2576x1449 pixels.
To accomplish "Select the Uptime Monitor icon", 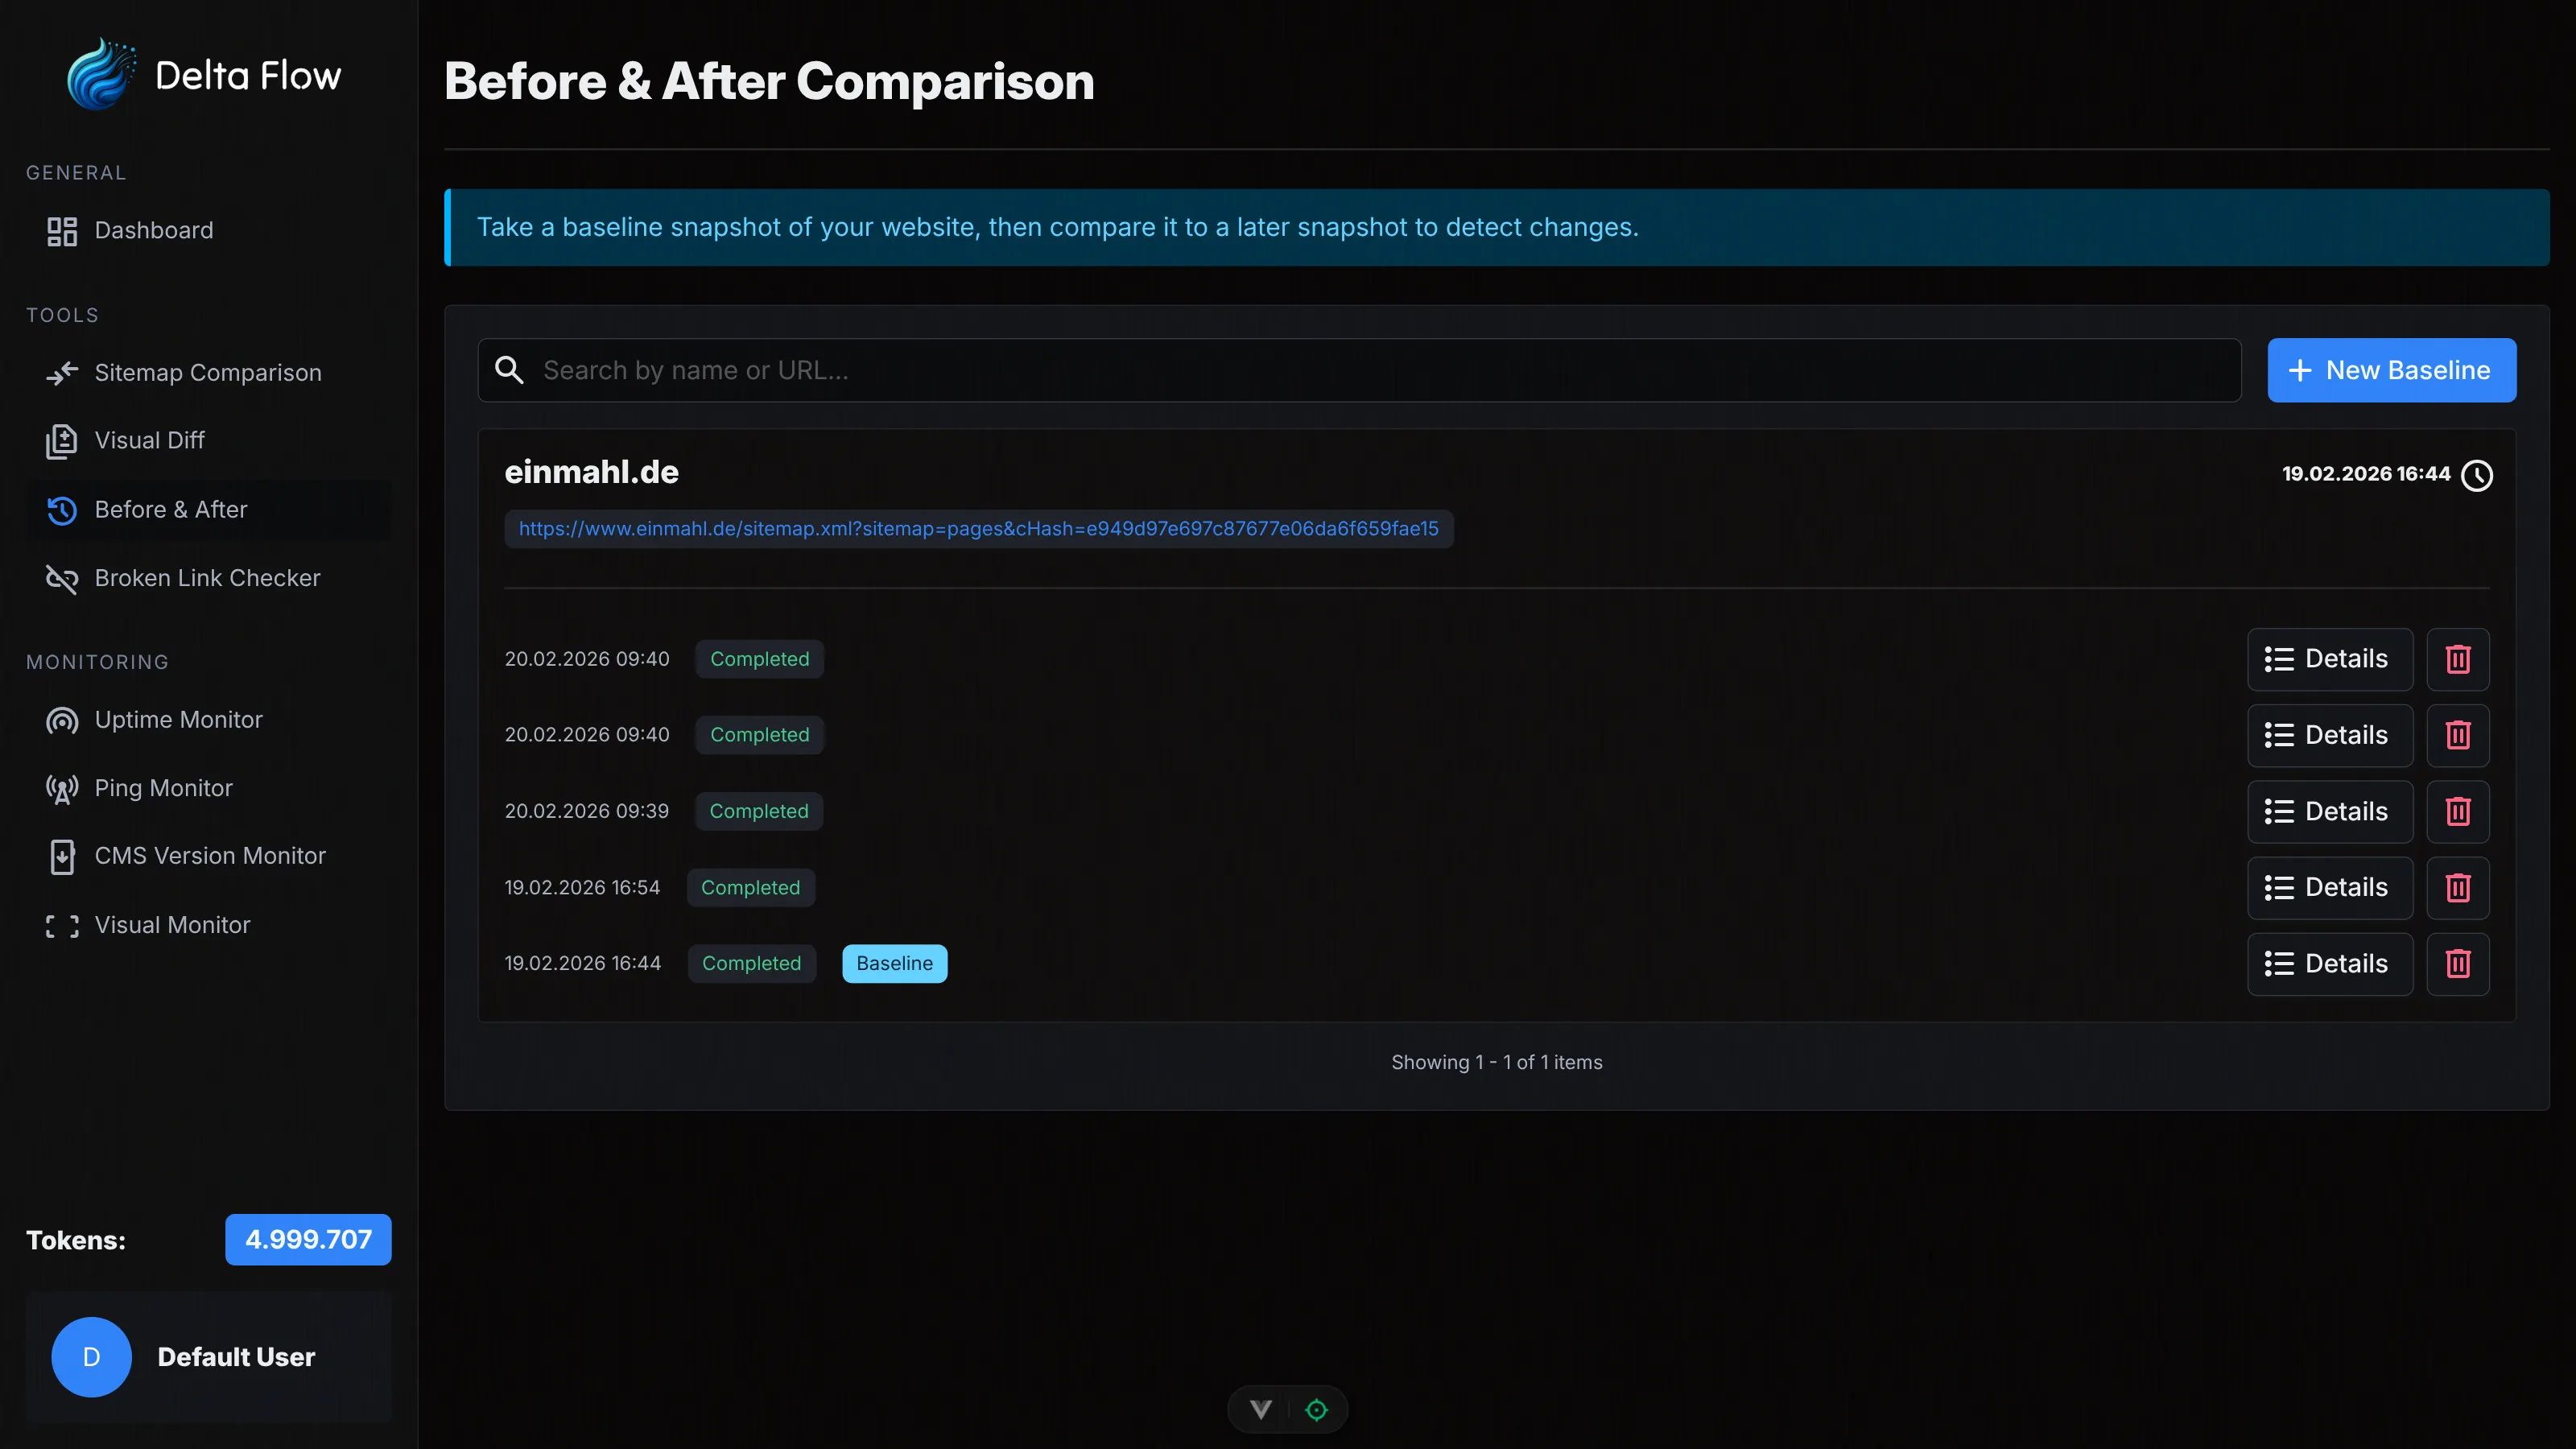I will (62, 720).
